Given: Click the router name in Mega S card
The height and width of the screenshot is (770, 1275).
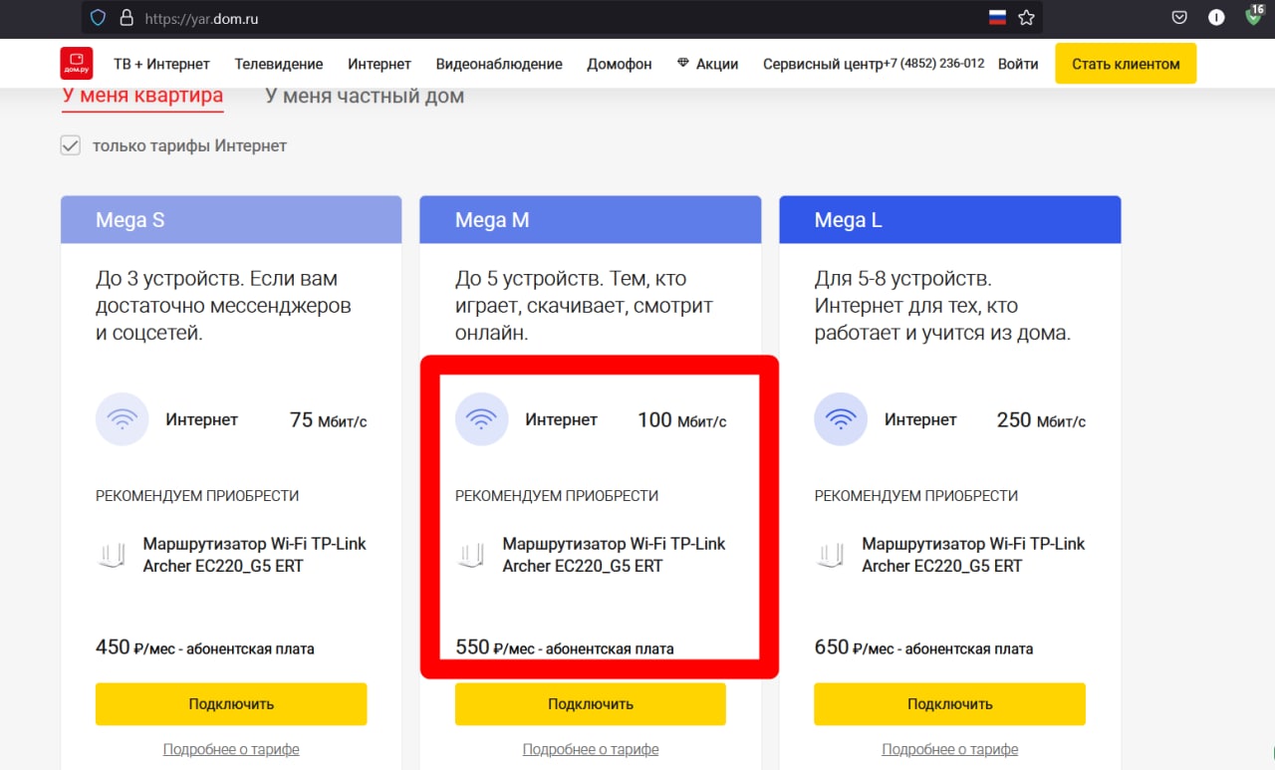Looking at the screenshot, I should click(x=255, y=555).
